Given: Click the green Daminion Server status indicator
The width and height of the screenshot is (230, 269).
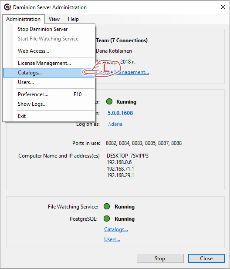Looking at the screenshot, I should tap(109, 101).
